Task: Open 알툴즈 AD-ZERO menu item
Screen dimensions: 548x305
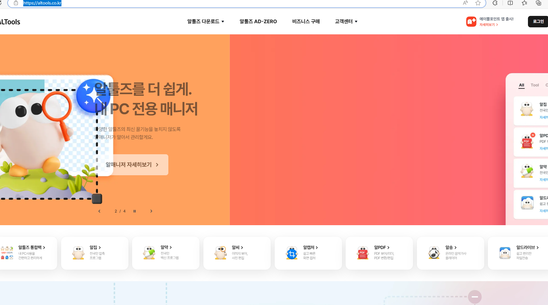Action: 258,21
